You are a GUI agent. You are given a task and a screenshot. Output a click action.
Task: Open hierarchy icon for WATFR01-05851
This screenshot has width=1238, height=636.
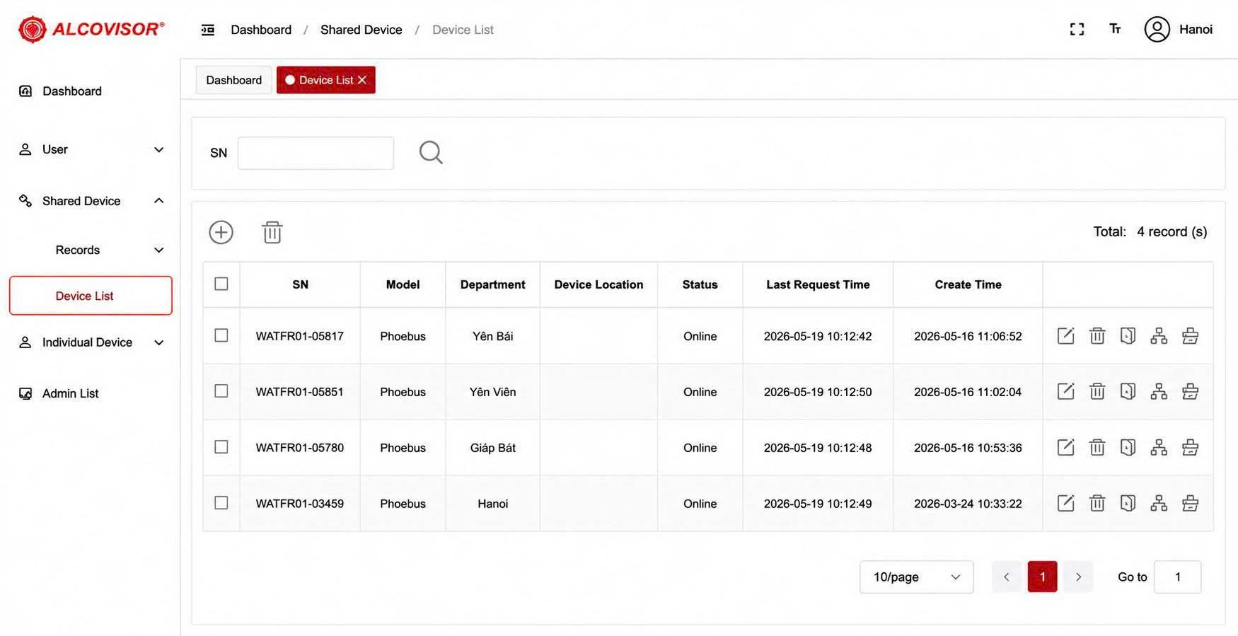coord(1159,391)
